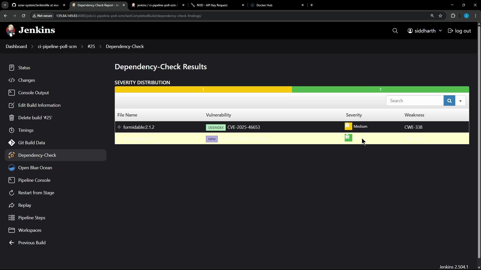Image resolution: width=481 pixels, height=270 pixels.
Task: Bookmark this page with the star
Action: 440,16
